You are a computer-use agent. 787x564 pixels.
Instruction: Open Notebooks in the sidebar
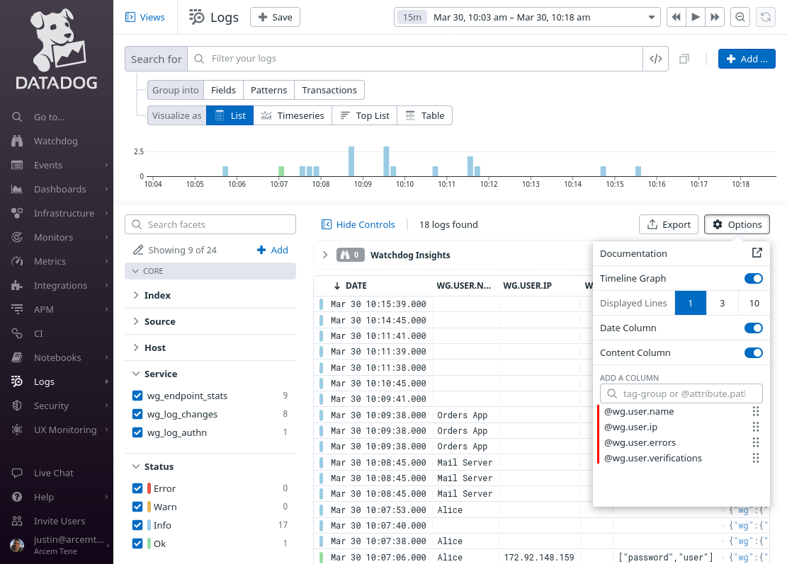click(x=57, y=357)
